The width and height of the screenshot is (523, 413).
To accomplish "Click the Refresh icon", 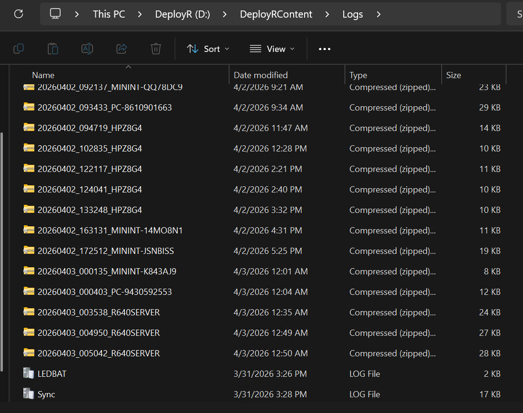I will [x=19, y=14].
